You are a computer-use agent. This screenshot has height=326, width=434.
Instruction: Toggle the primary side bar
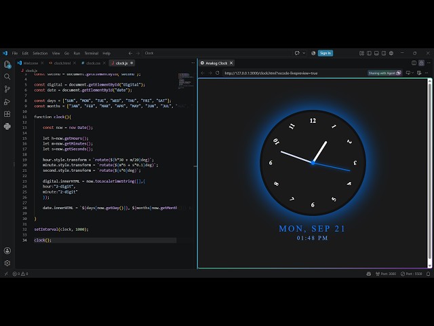[x=369, y=53]
